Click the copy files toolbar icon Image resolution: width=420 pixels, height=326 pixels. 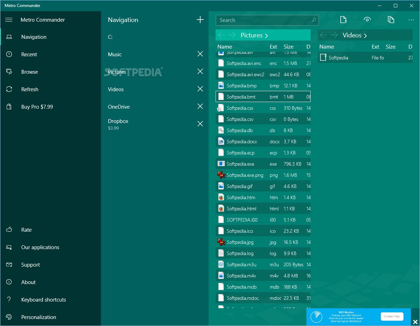click(391, 20)
